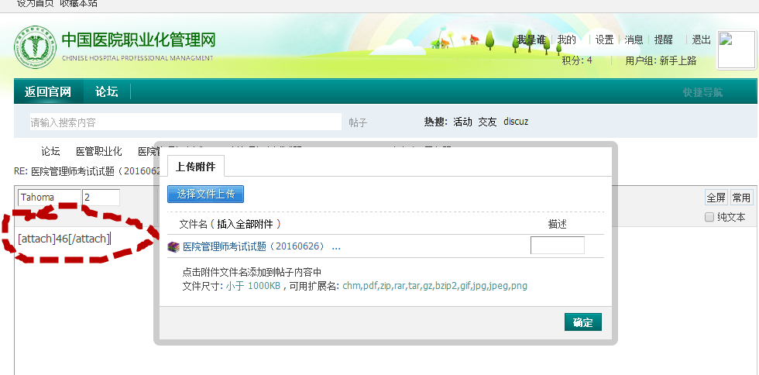Go to 返回官网 in navigation bar
The image size is (759, 375).
tap(48, 92)
